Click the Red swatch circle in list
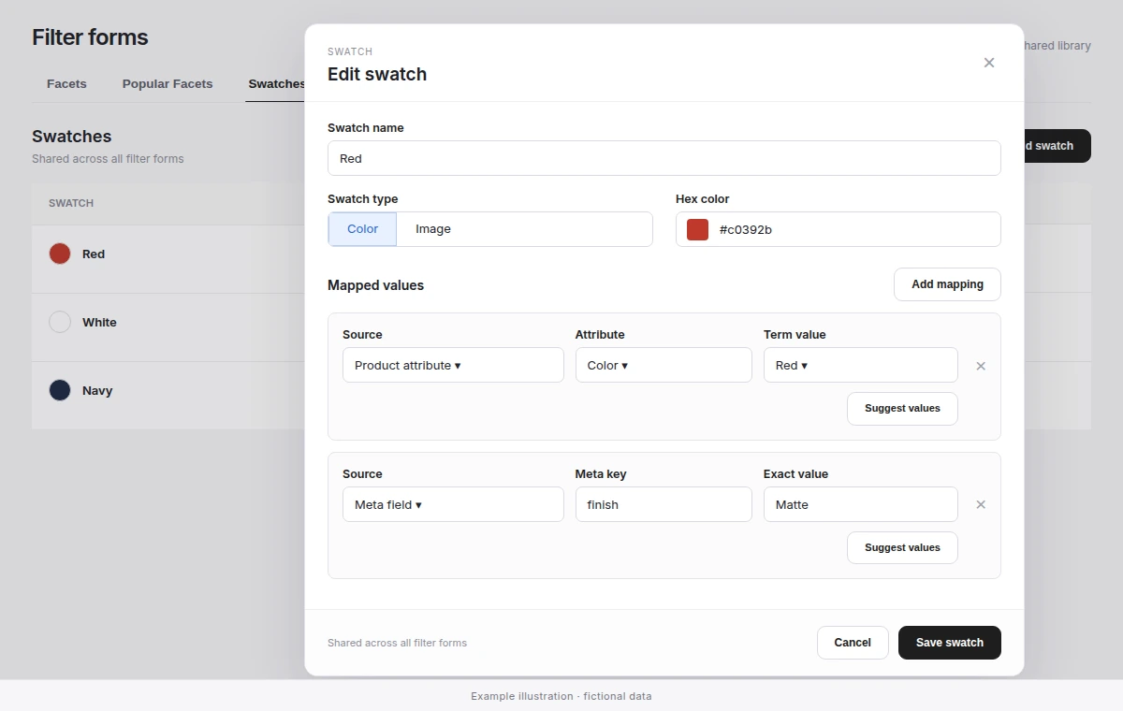This screenshot has width=1123, height=711. click(x=60, y=254)
